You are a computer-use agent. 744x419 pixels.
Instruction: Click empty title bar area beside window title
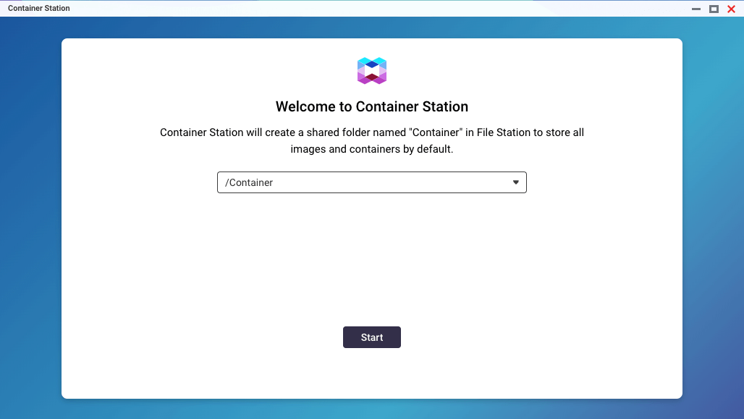click(362, 9)
